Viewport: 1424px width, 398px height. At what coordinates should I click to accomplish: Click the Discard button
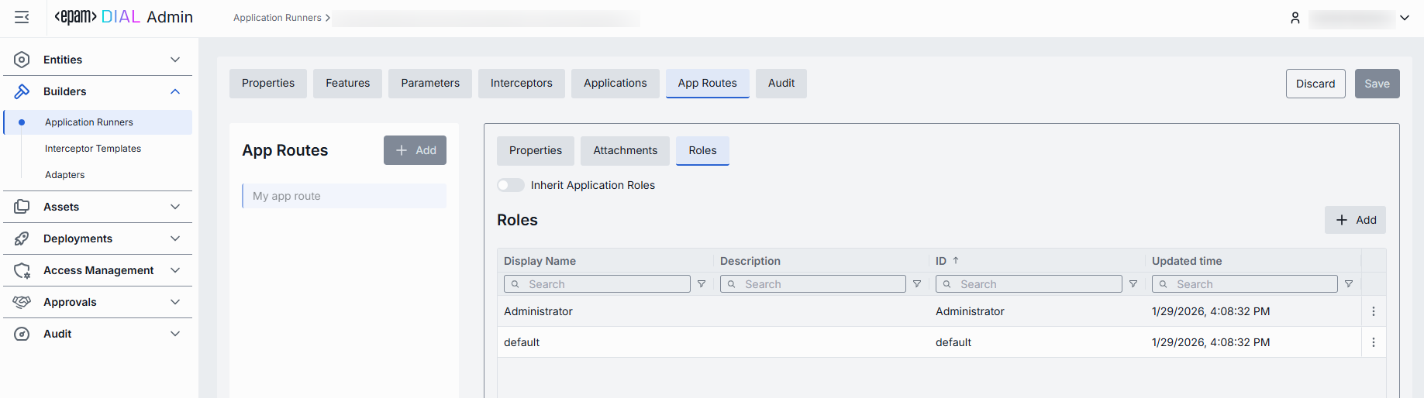1315,84
